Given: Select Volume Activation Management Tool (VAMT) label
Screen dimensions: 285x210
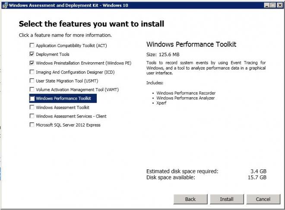Looking at the screenshot, I should (x=77, y=89).
